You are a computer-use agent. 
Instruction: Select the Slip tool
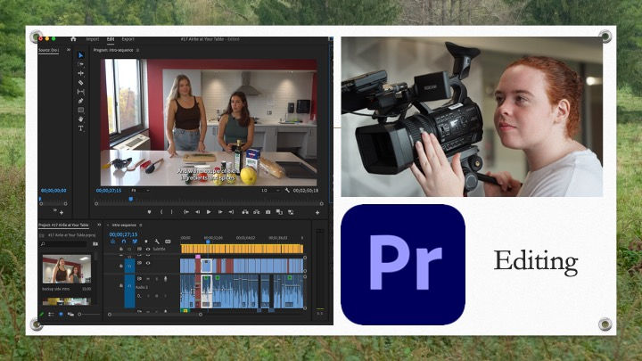pos(80,92)
